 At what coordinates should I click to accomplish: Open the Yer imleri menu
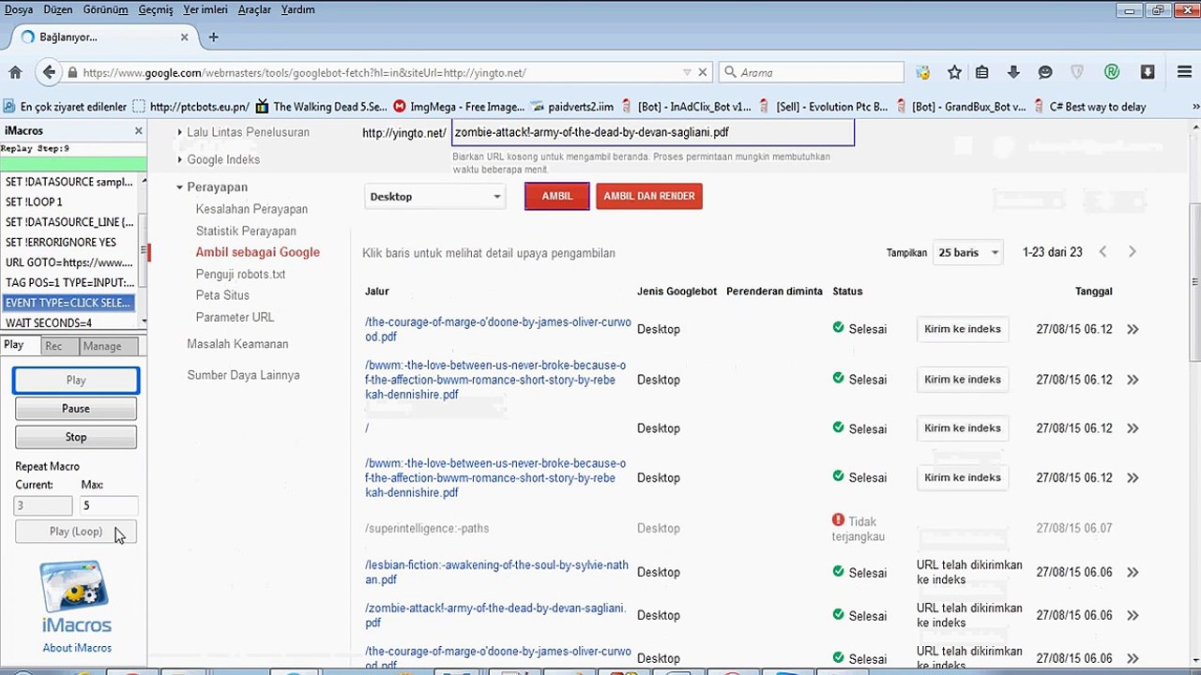coord(205,9)
